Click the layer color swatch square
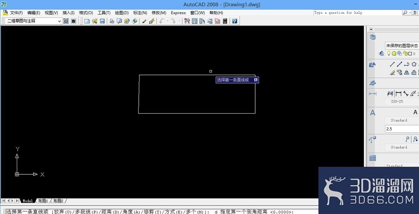 (410, 53)
